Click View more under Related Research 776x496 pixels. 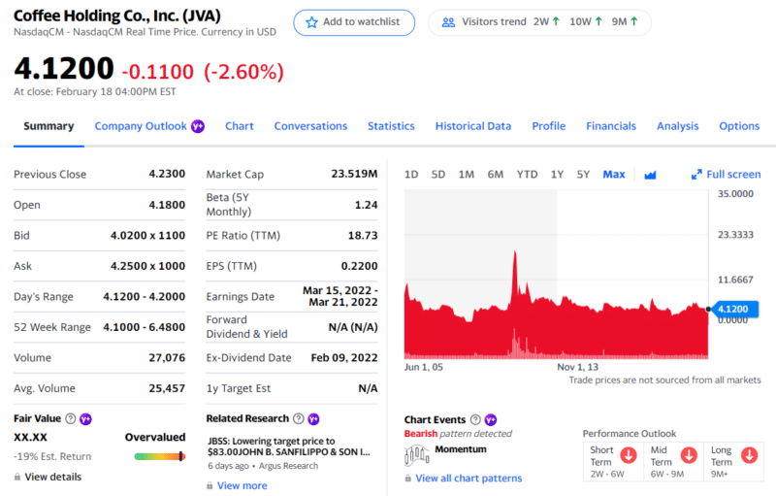coord(242,485)
